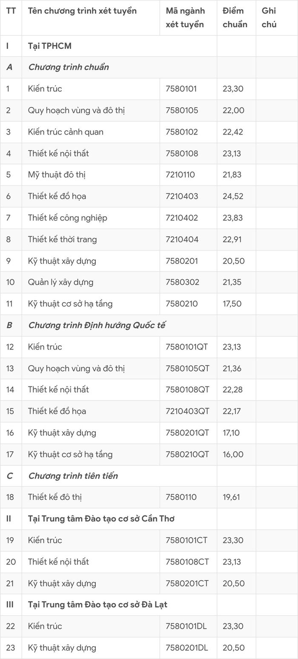The height and width of the screenshot is (659, 298).
Task: Select the code 7580108CT cell
Action: tap(187, 562)
